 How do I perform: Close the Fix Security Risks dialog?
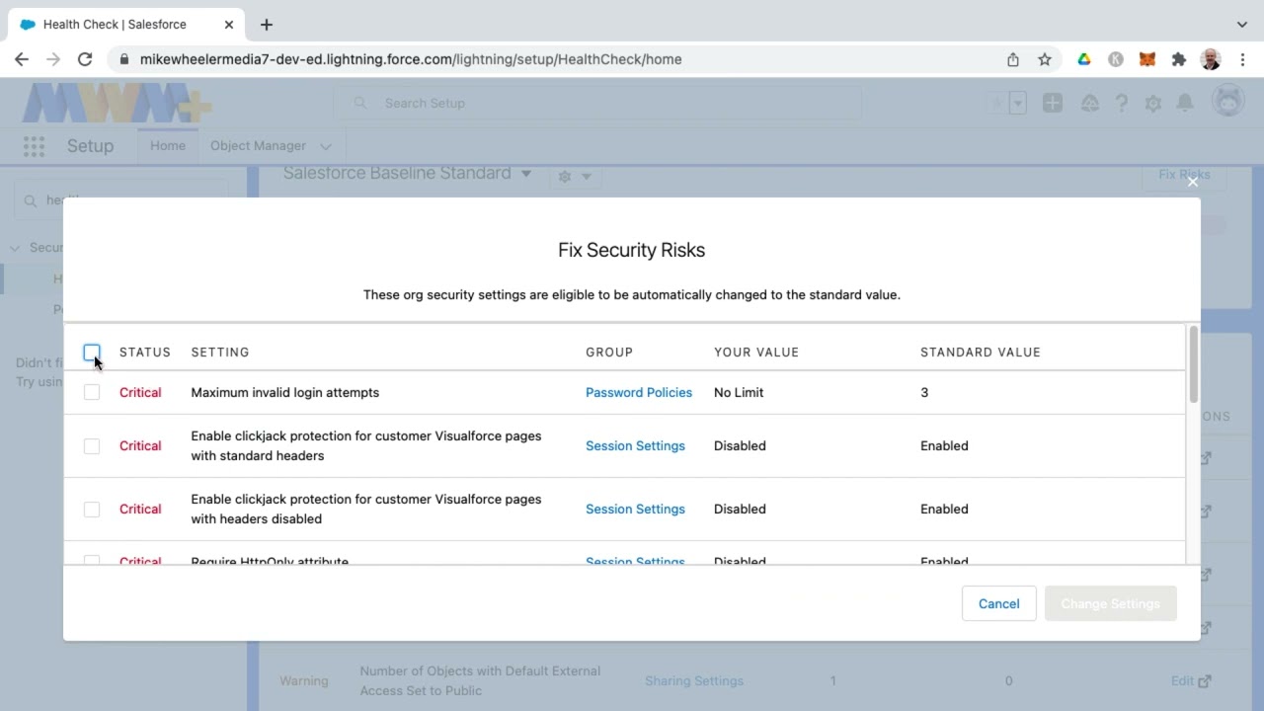coord(1192,182)
